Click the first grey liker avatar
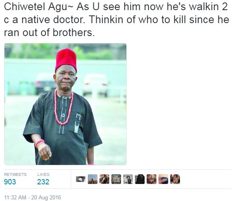The height and width of the screenshot is (201, 245). coord(81,179)
